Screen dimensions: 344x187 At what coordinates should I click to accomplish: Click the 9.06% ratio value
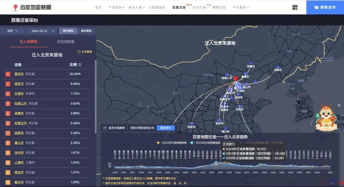[75, 84]
